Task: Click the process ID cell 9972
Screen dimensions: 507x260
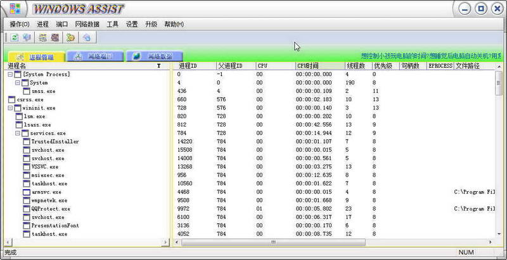Action: tap(184, 209)
